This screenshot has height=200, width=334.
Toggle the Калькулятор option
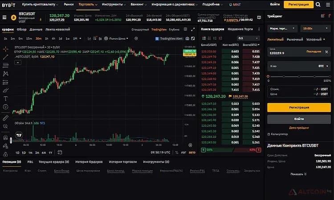click(x=277, y=134)
